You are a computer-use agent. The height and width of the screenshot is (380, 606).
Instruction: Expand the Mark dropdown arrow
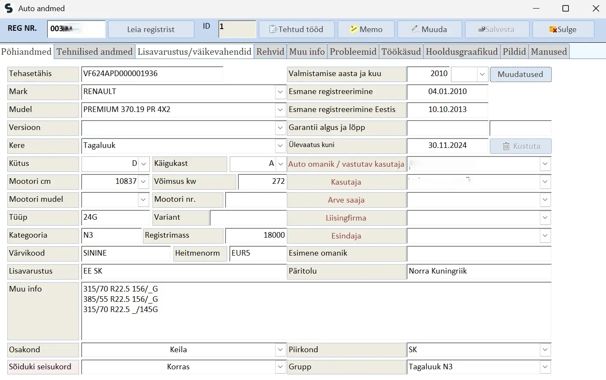coord(280,92)
